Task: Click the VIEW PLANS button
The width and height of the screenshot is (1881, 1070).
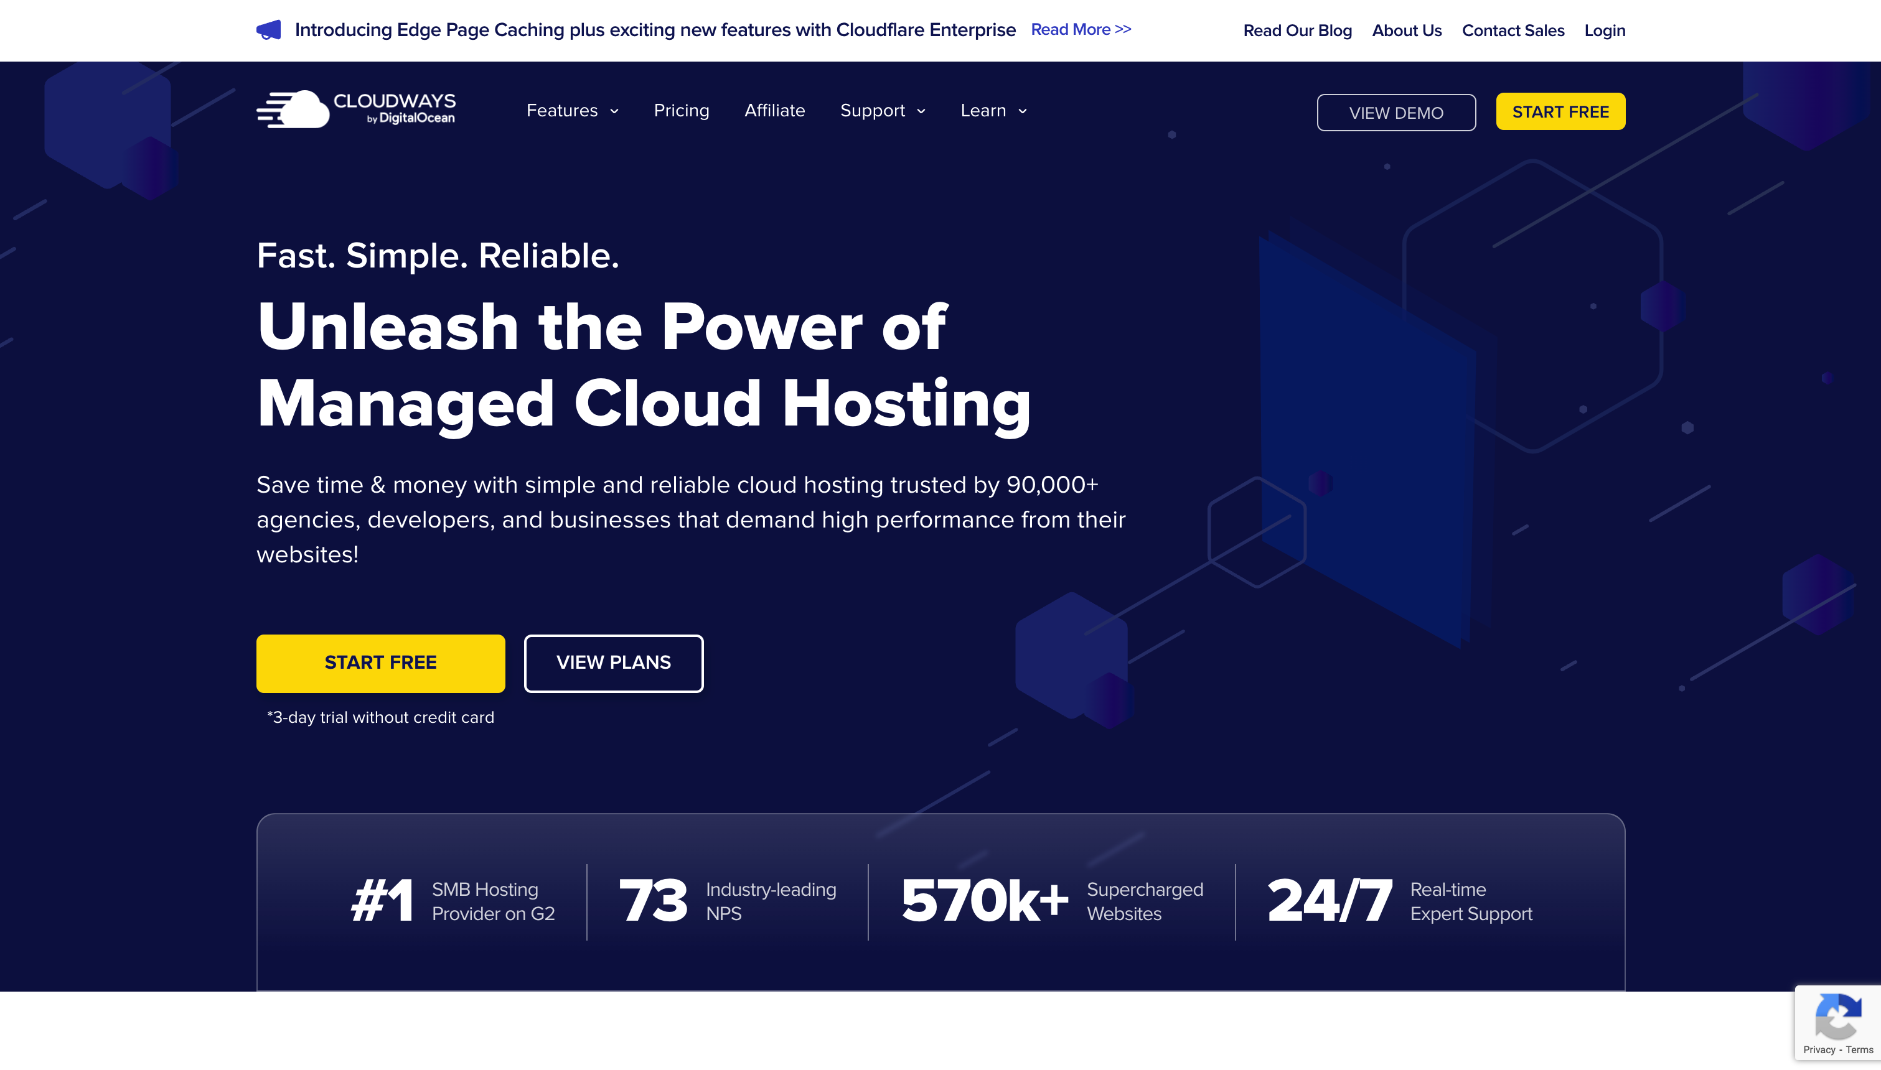Action: tap(613, 663)
